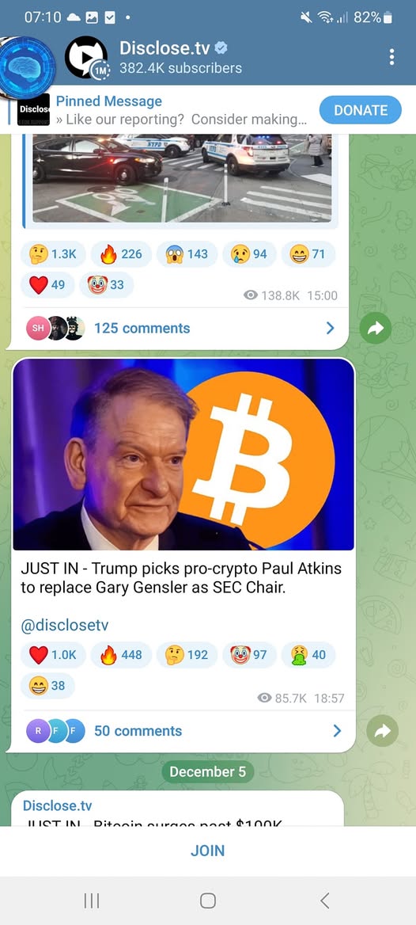416x925 pixels.
Task: Toggle the clown 97 reaction
Action: (249, 655)
